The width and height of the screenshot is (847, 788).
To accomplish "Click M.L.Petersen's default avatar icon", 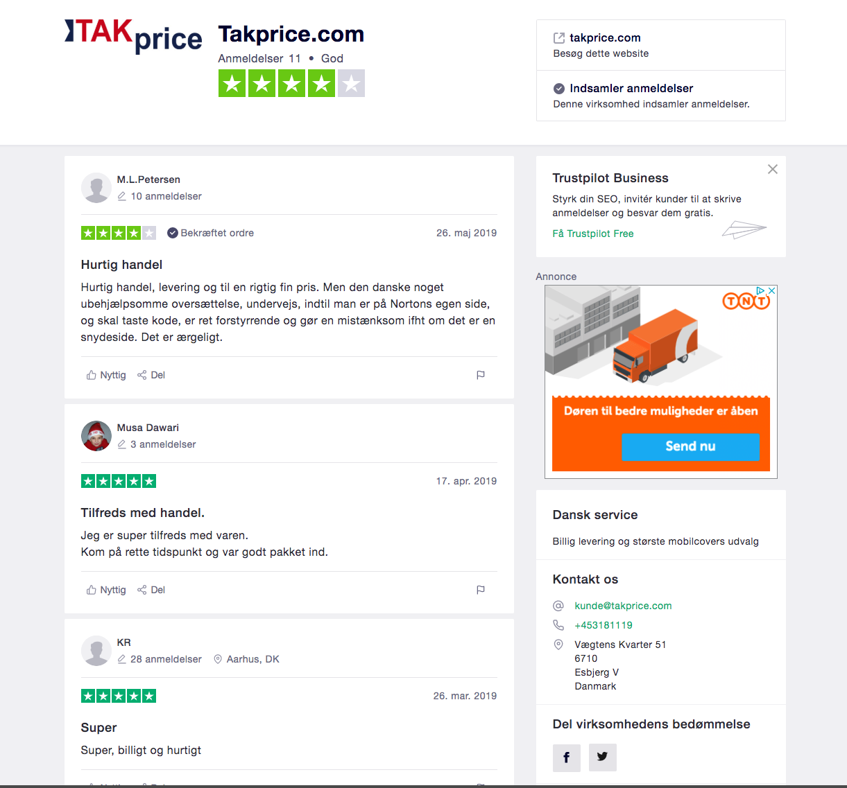I will [96, 188].
